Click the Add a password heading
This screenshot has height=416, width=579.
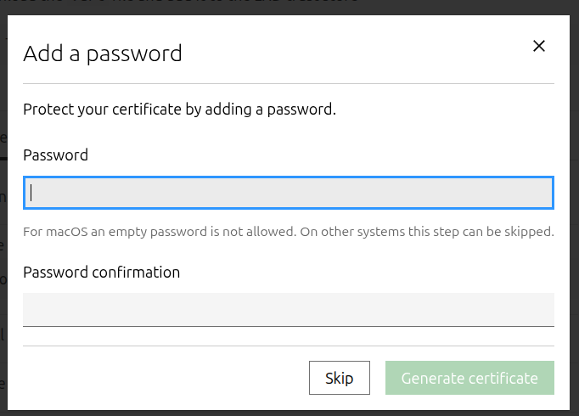[103, 53]
